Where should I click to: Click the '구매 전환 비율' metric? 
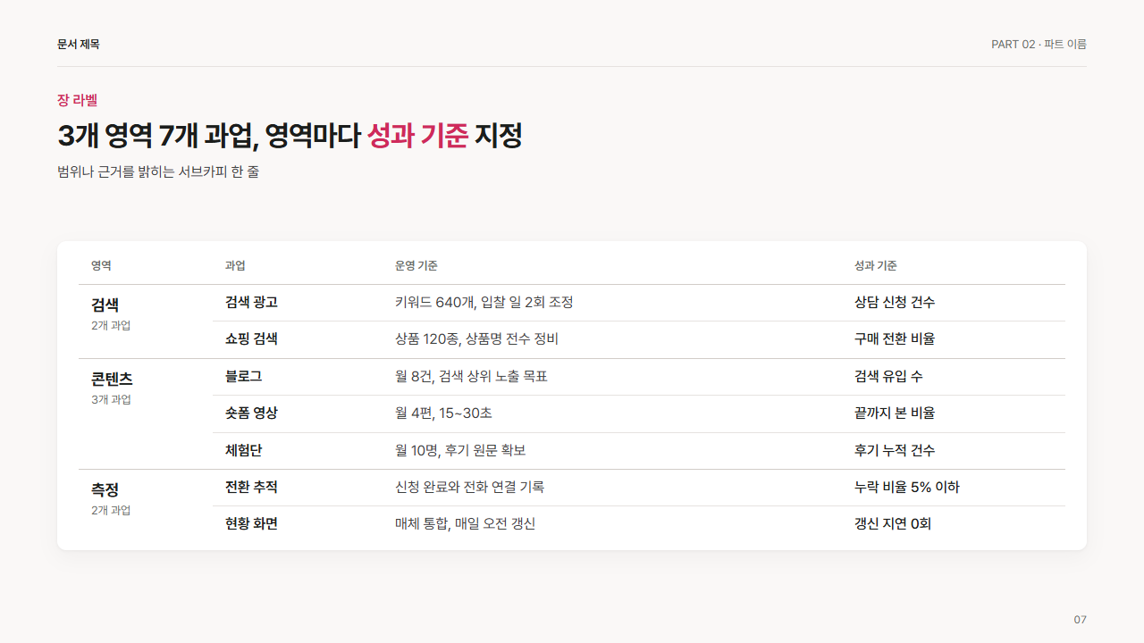click(895, 339)
